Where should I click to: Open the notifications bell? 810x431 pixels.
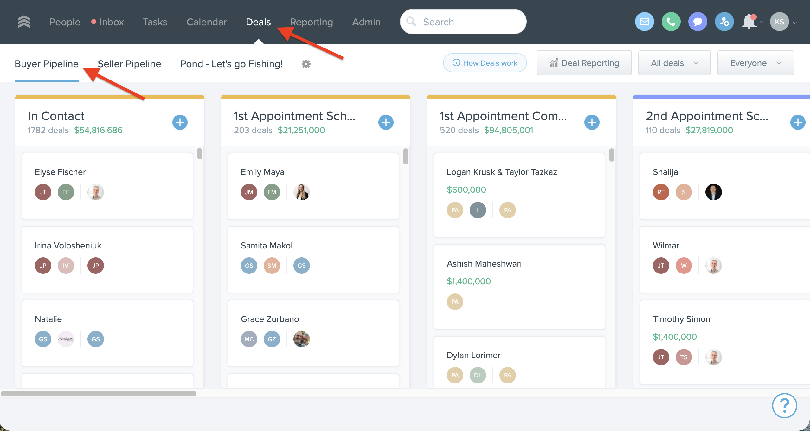pos(749,22)
